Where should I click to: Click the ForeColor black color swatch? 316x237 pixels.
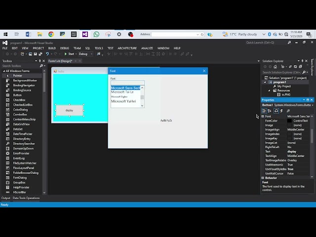click(x=289, y=120)
